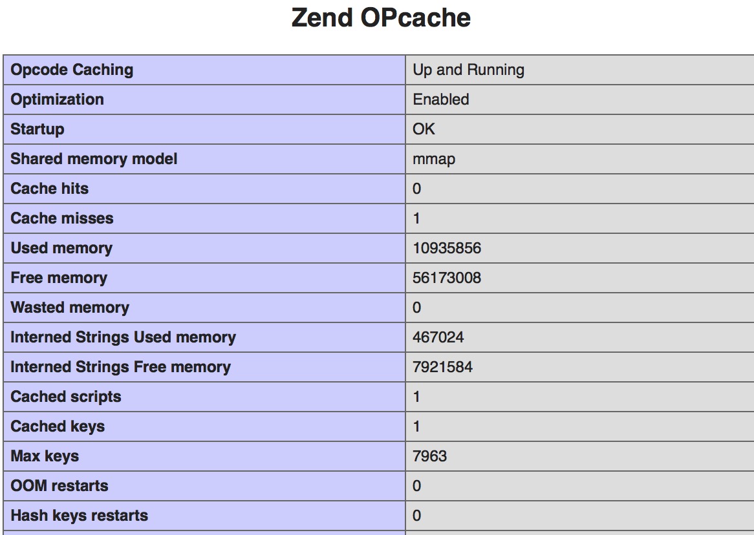This screenshot has width=754, height=535.
Task: Click the Wasted memory label
Action: (x=70, y=308)
